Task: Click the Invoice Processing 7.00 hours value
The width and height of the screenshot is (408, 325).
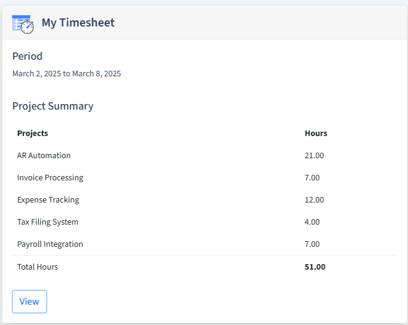Action: (x=312, y=177)
